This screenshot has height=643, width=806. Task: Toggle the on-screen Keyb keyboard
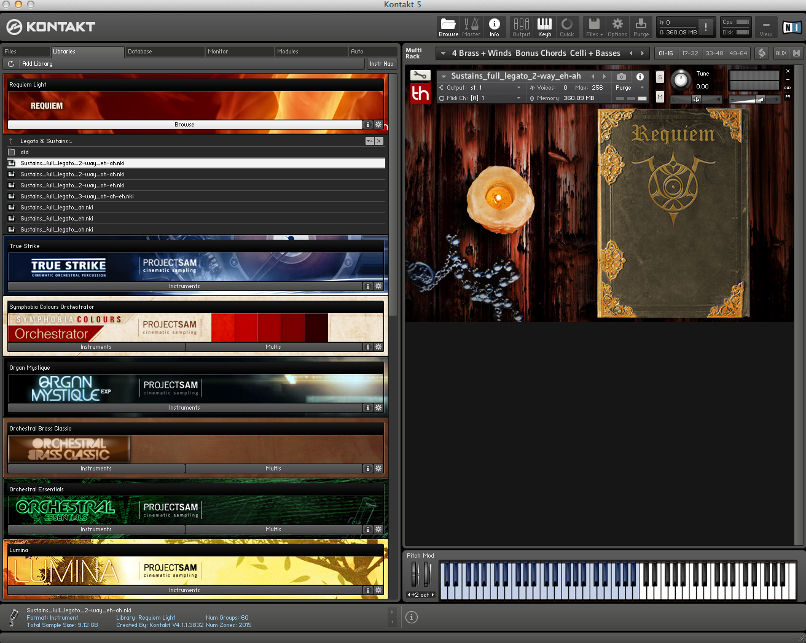click(x=544, y=27)
